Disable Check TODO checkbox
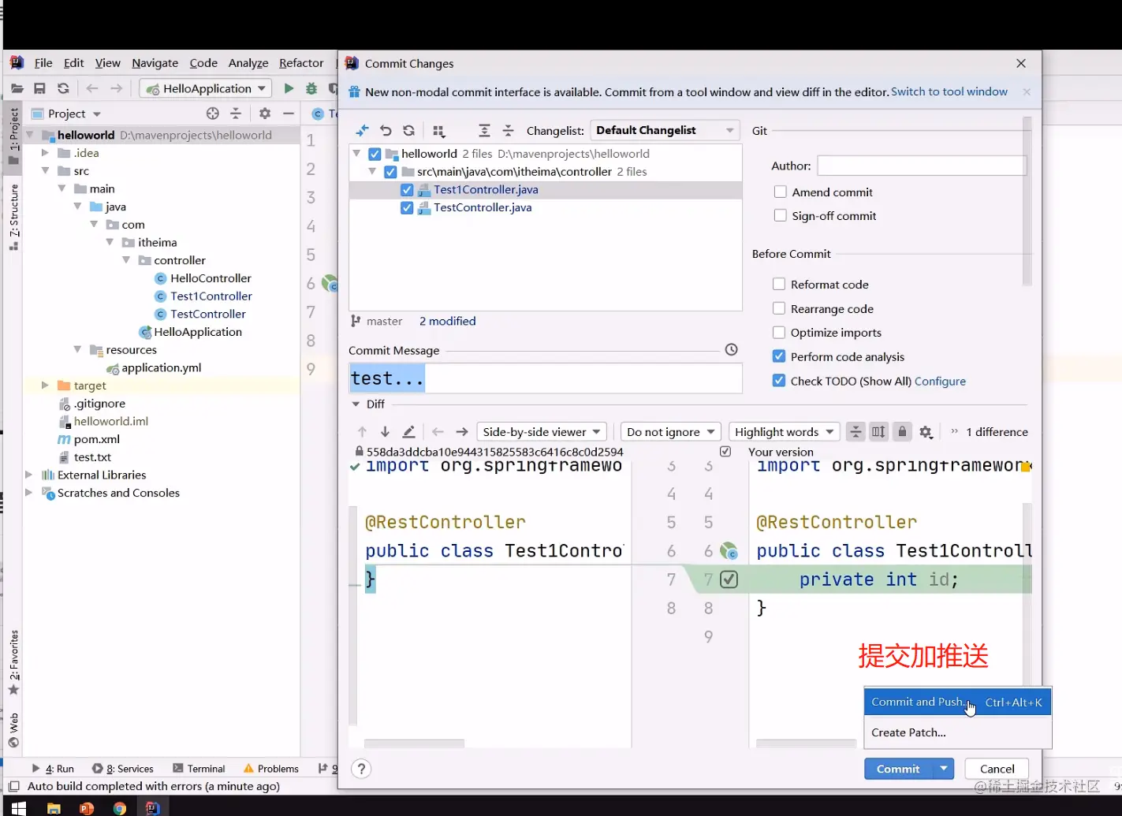 coord(779,381)
